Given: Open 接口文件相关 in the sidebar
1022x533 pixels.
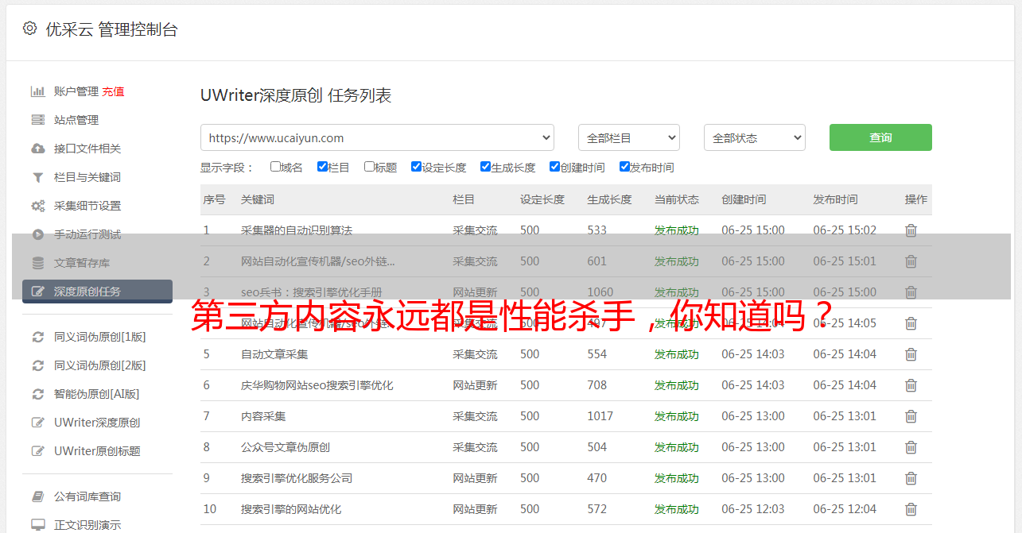Looking at the screenshot, I should 87,149.
